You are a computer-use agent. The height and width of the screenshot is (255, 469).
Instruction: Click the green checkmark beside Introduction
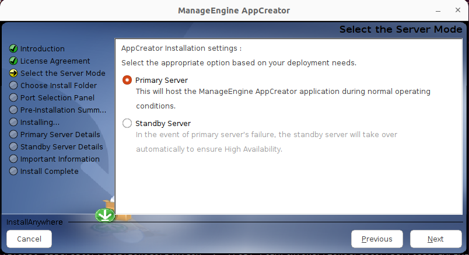pyautogui.click(x=13, y=48)
